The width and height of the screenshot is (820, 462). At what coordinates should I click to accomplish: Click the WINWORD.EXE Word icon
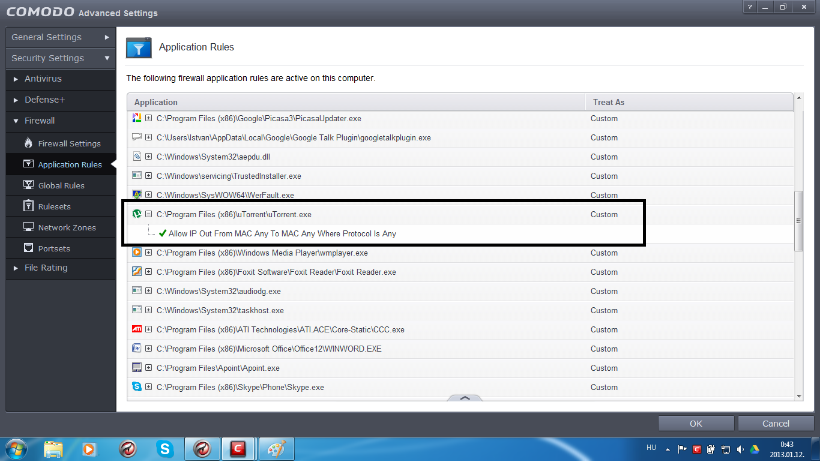tap(137, 349)
